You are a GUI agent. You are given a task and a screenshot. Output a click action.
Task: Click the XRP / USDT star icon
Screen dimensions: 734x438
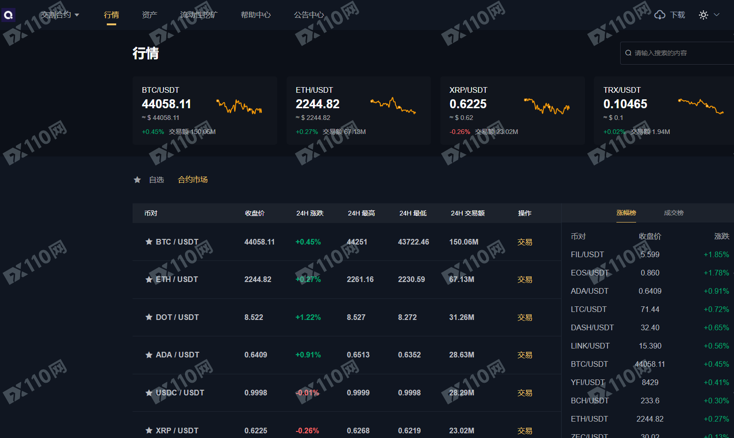click(149, 431)
